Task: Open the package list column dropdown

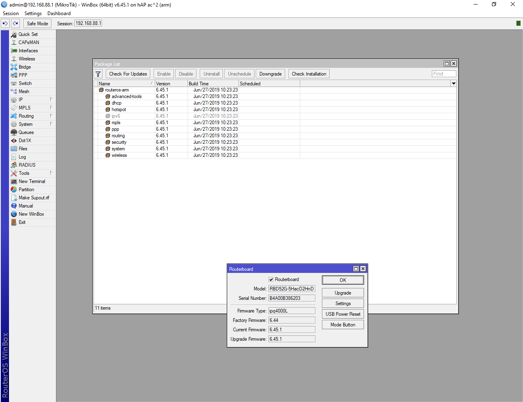Action: 454,84
